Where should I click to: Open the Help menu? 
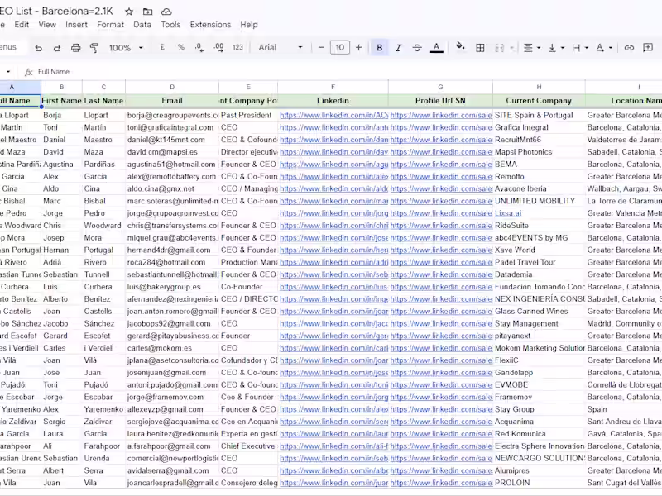click(249, 25)
